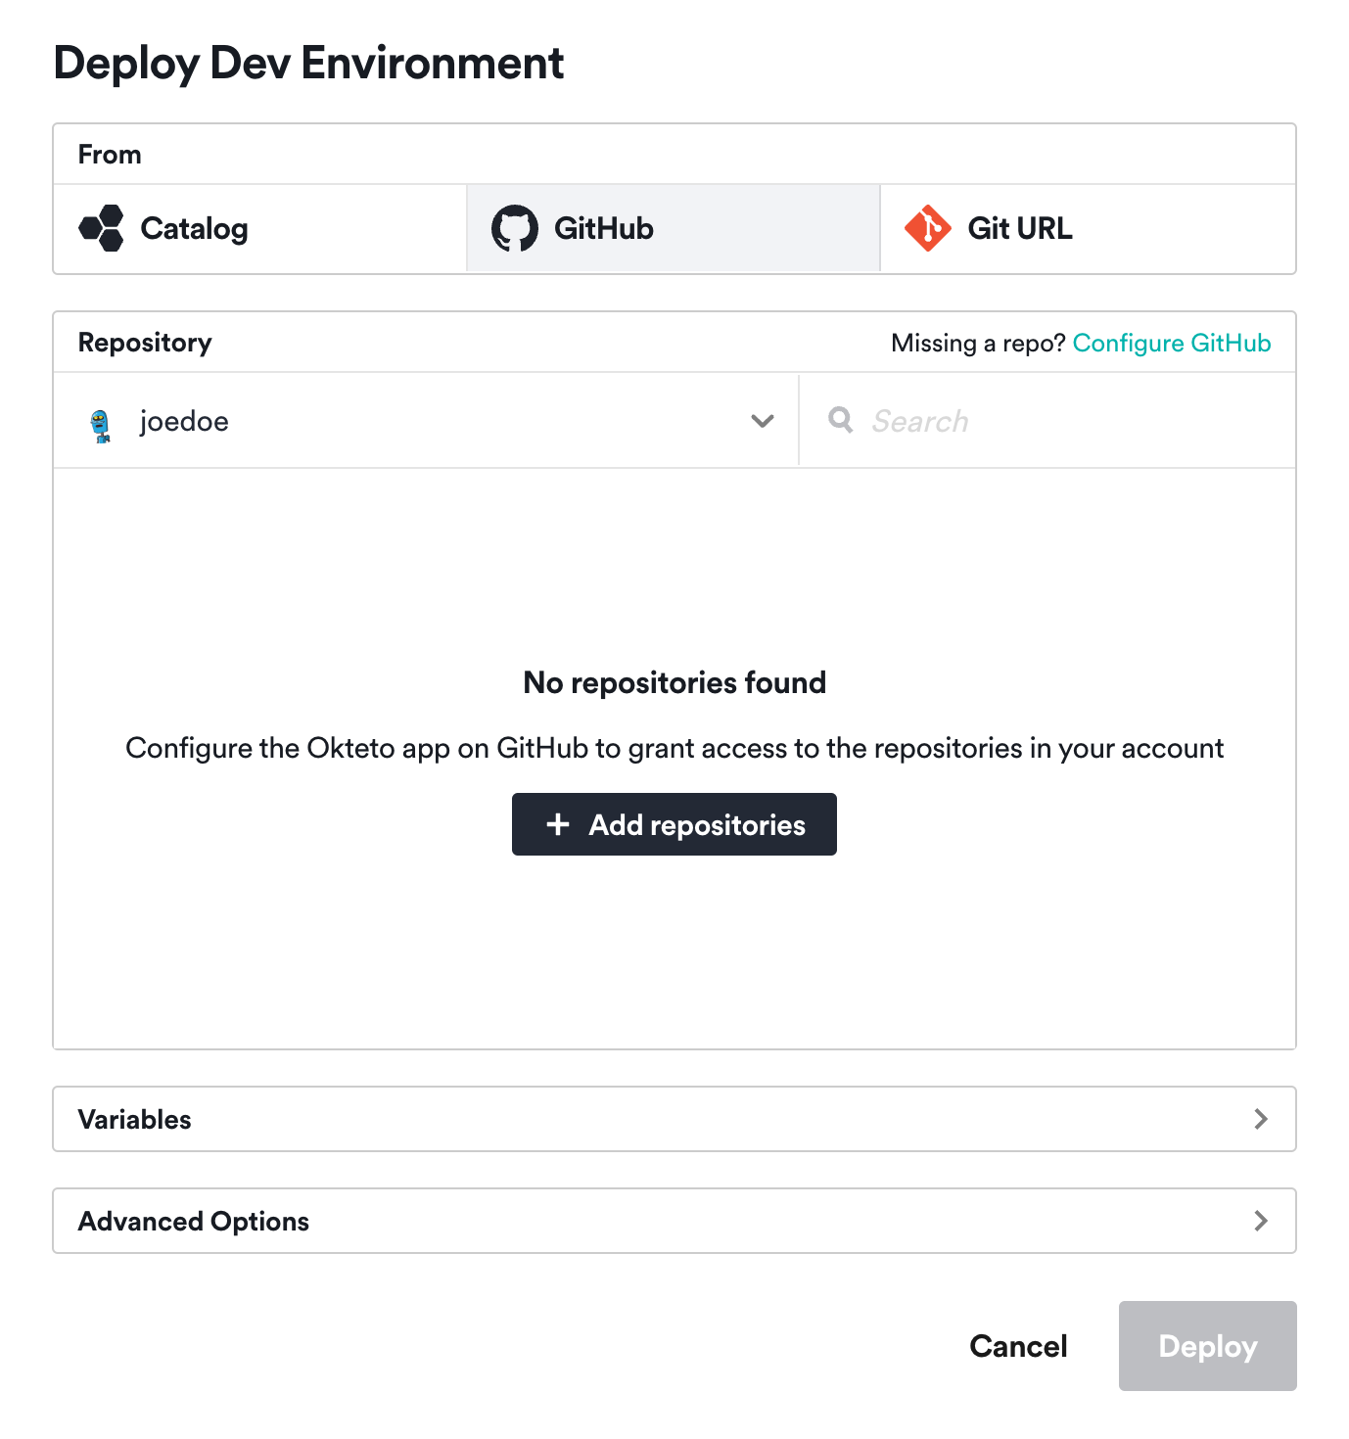Screen dimensions: 1349x1439
Task: Click the Catalog hexagons icon
Action: pyautogui.click(x=102, y=227)
